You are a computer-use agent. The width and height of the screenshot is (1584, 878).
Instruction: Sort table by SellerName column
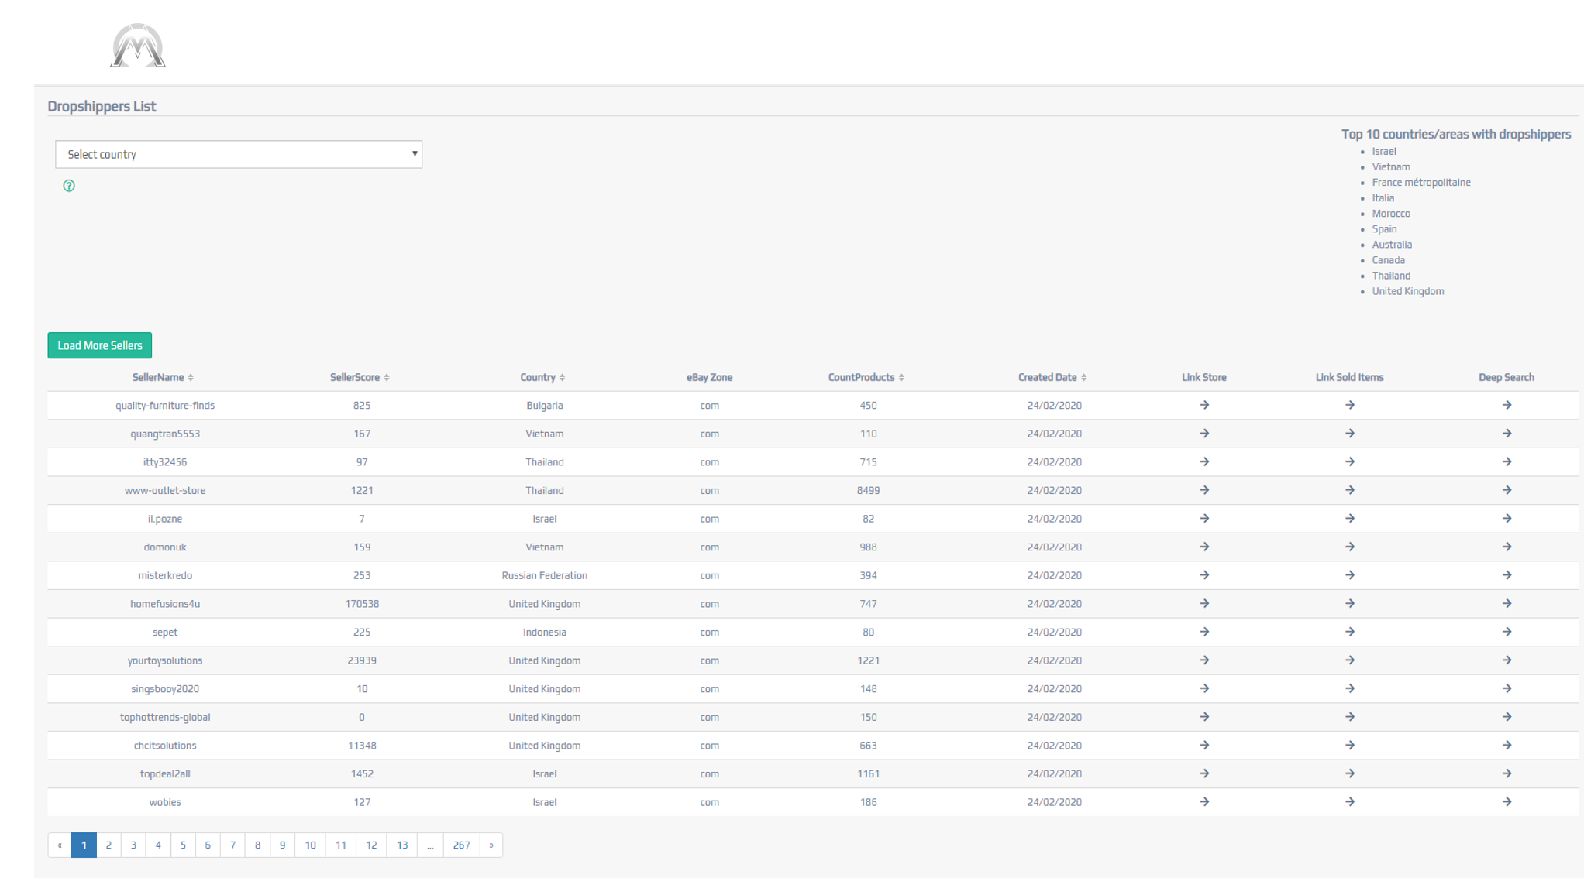pyautogui.click(x=163, y=377)
